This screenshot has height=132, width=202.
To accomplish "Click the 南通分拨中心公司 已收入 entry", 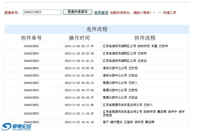I will point(120,83).
